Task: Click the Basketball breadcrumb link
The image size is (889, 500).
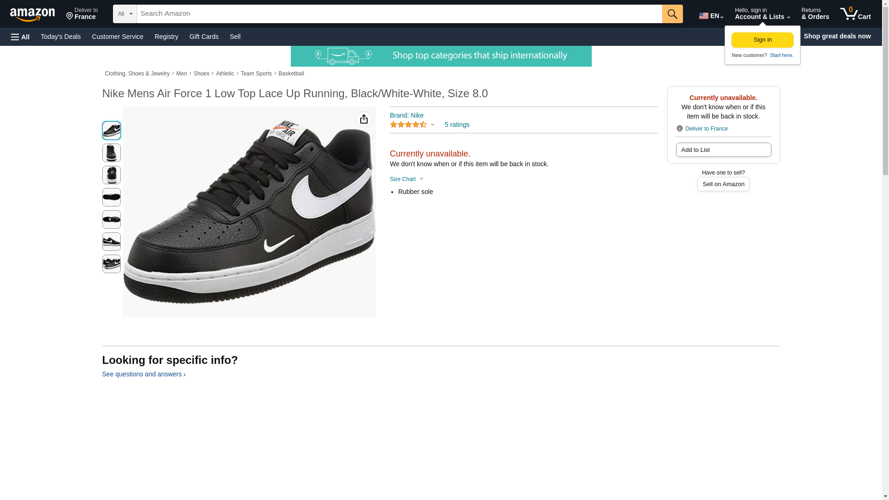Action: click(291, 74)
